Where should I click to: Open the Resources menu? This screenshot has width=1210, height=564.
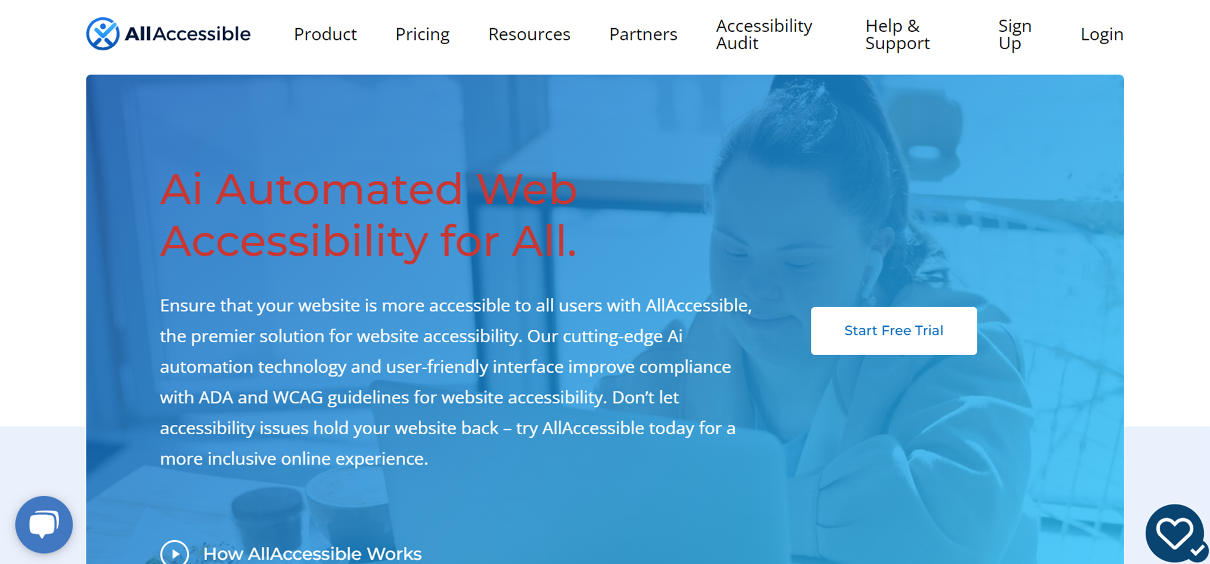point(529,34)
